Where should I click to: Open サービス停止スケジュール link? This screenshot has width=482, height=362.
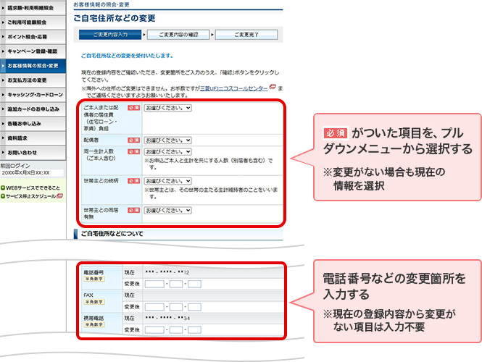coord(30,196)
